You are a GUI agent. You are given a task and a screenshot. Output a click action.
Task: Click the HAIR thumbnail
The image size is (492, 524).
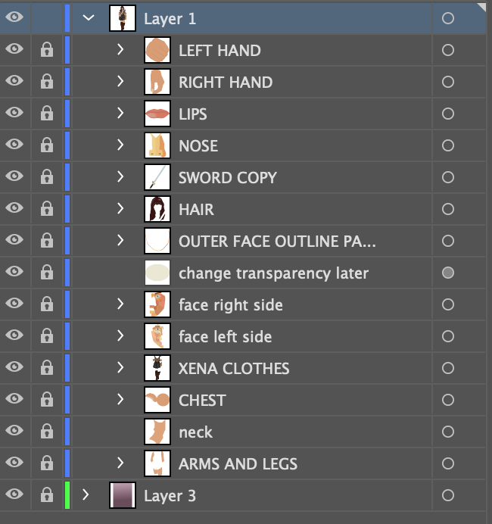(x=157, y=209)
